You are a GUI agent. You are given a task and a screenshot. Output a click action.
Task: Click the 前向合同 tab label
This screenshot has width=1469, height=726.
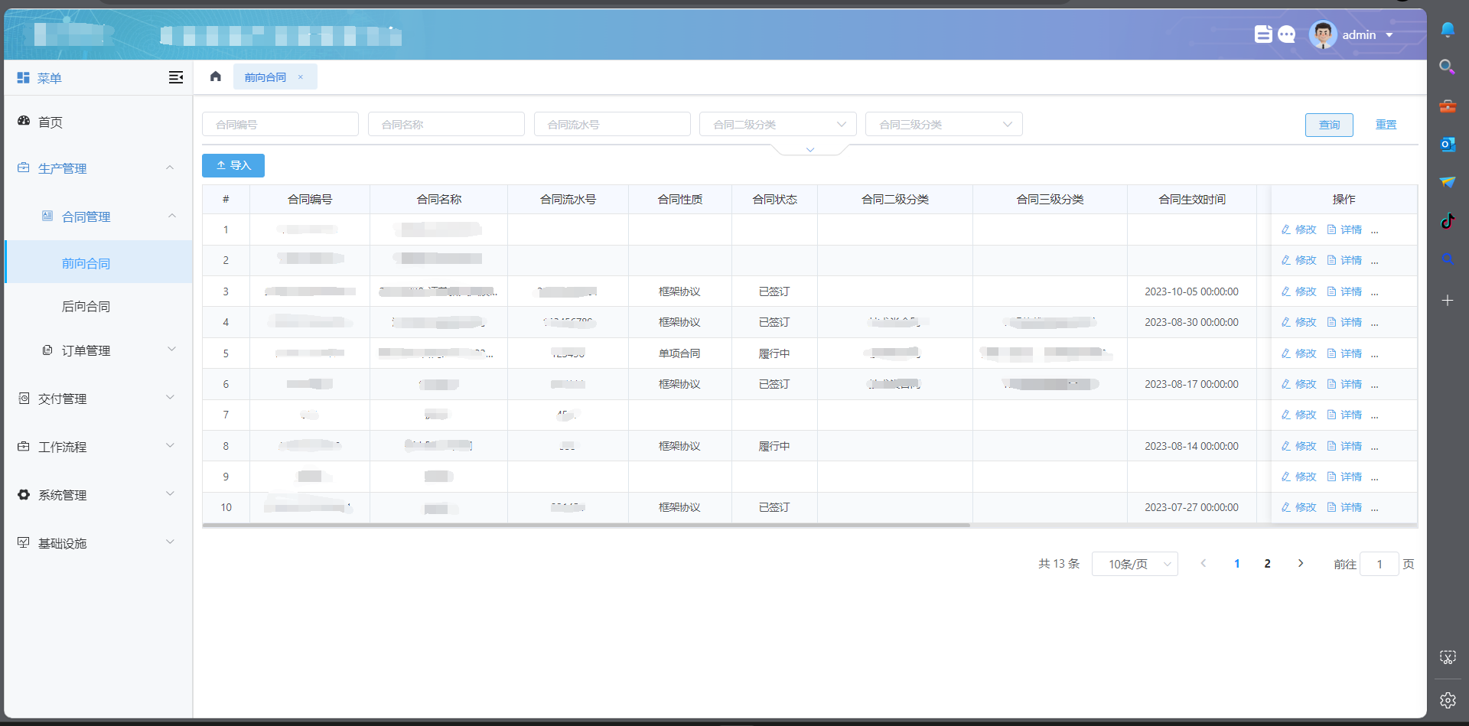pos(265,77)
